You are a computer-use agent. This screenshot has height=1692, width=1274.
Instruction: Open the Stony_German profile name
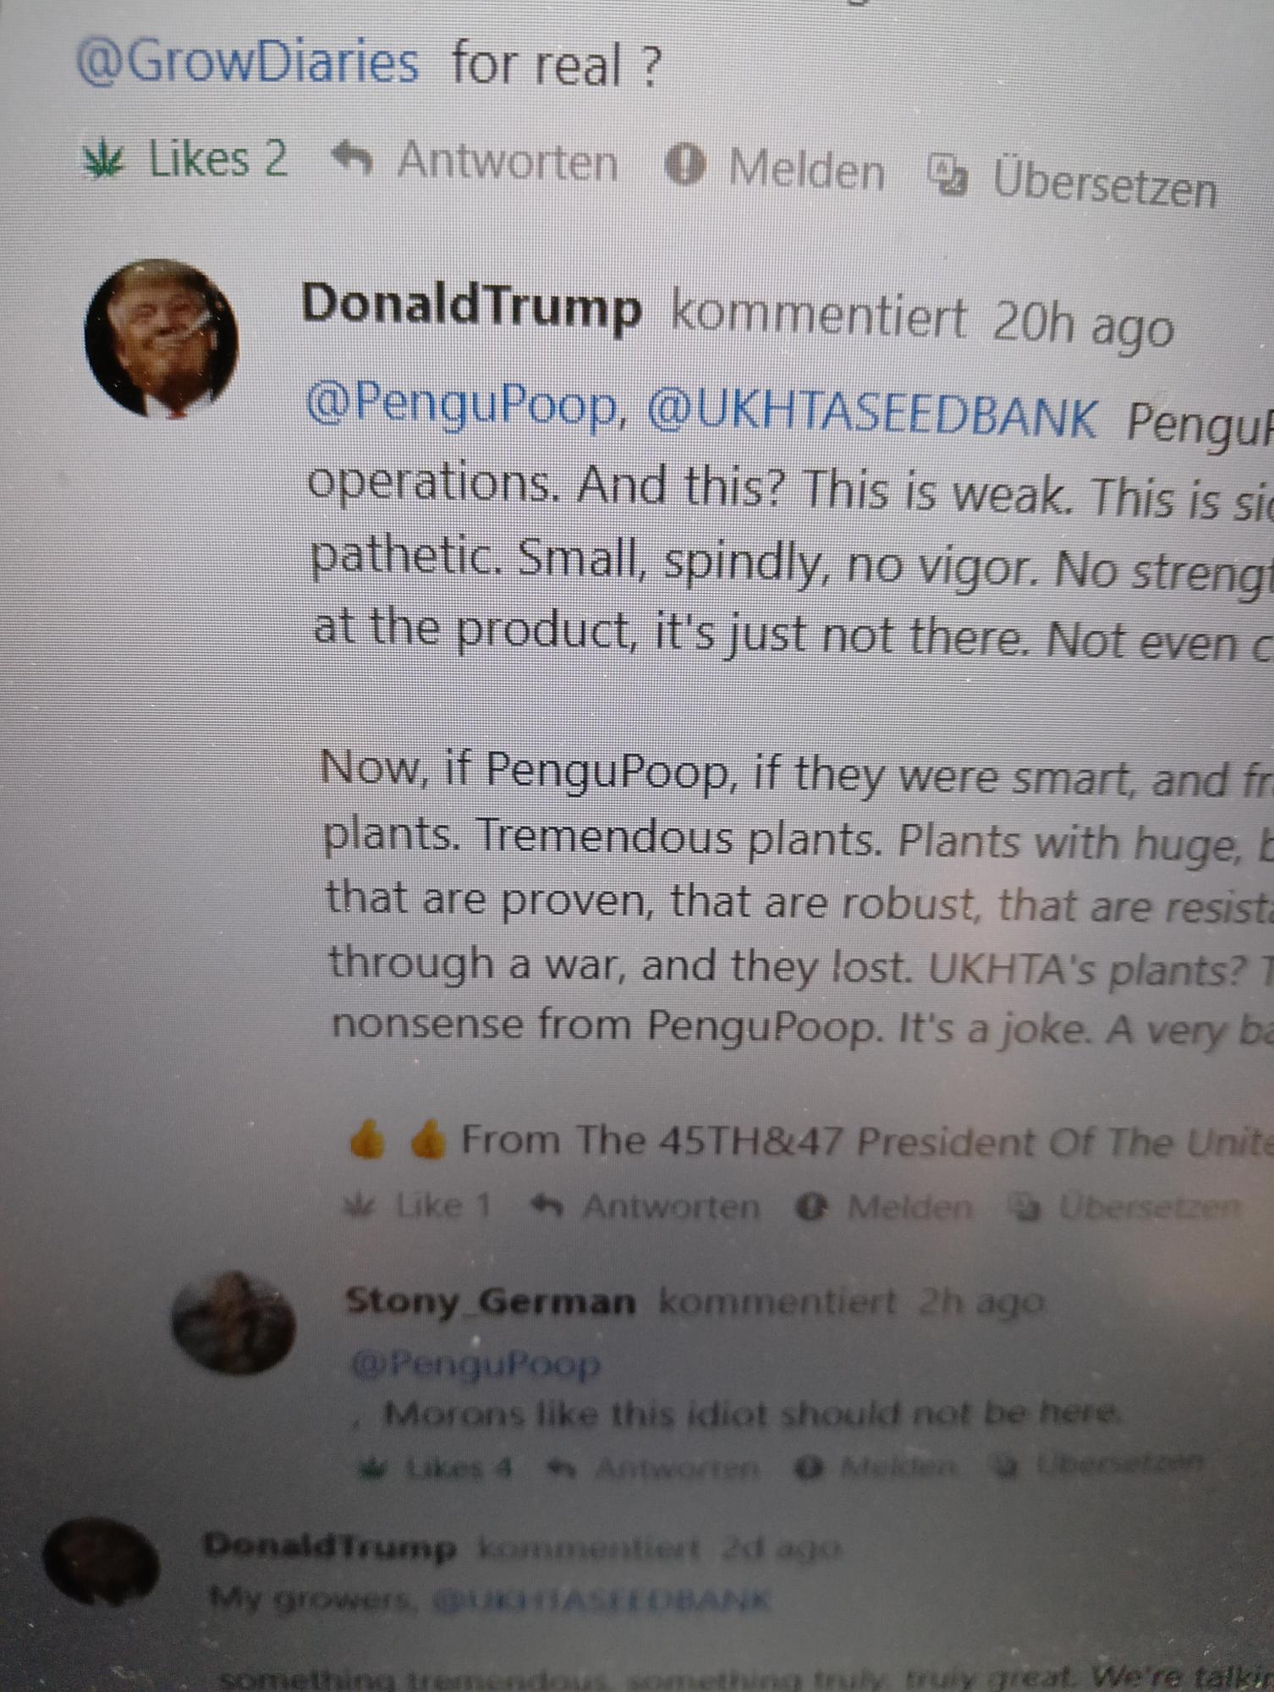click(x=491, y=1301)
